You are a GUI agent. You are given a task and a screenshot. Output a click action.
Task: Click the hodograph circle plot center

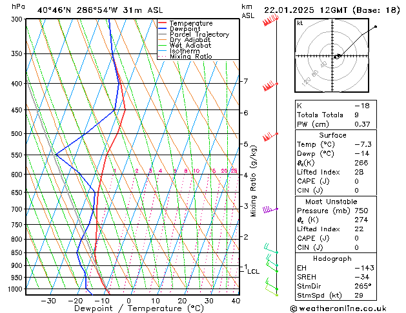click(336, 57)
